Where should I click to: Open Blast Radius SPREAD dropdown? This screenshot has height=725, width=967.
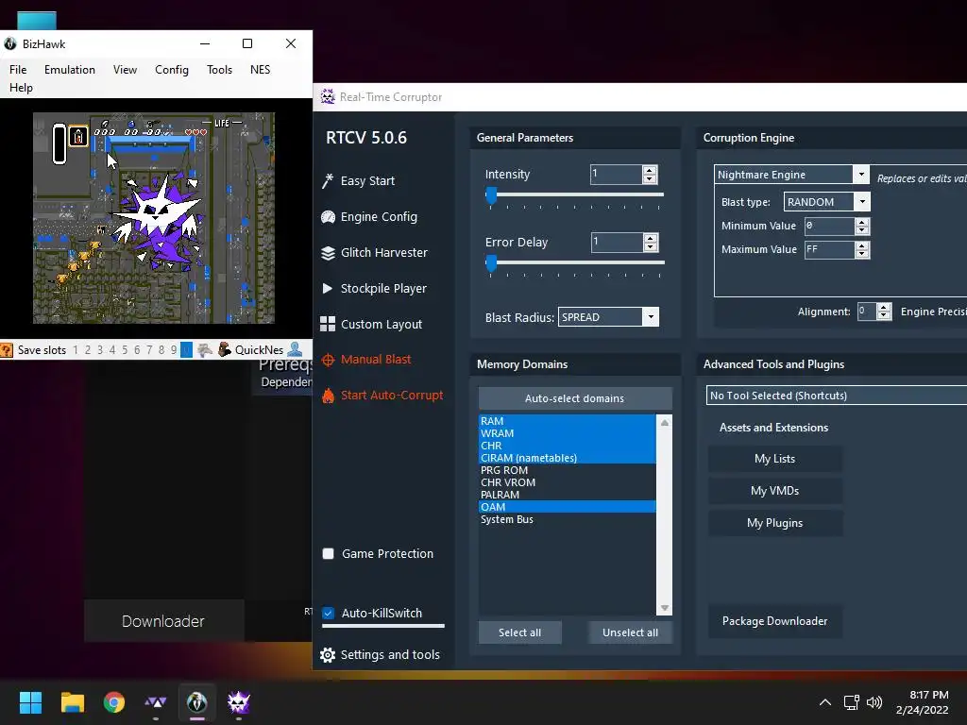[650, 317]
